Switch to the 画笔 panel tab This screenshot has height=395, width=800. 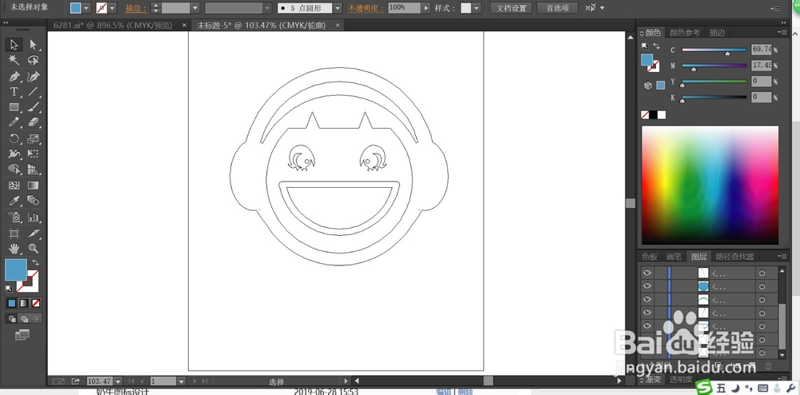[x=674, y=257]
